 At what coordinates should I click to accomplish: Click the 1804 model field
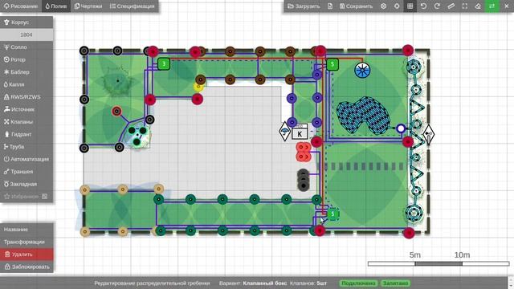click(x=27, y=35)
